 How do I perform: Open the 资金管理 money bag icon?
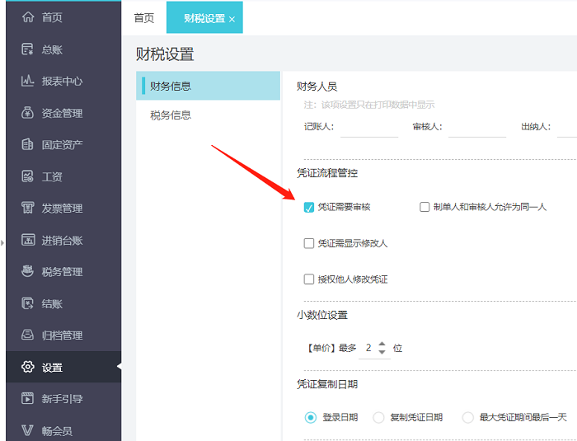(x=27, y=113)
